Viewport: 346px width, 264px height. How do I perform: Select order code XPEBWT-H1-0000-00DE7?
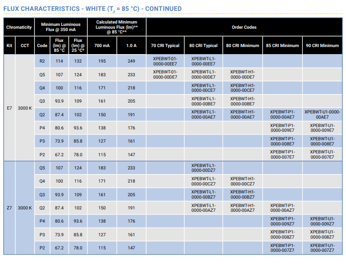(242, 74)
